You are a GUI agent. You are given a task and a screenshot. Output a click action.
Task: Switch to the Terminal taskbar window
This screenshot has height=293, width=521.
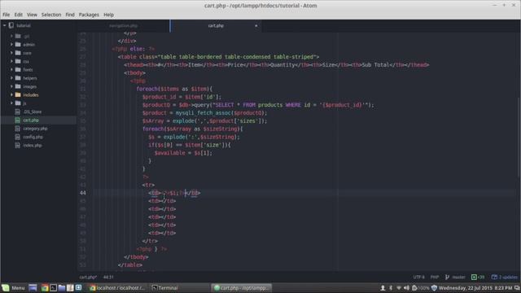165,287
